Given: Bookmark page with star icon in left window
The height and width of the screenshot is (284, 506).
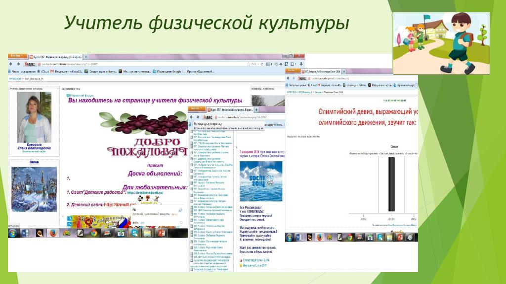Looking at the screenshot, I should (249, 64).
